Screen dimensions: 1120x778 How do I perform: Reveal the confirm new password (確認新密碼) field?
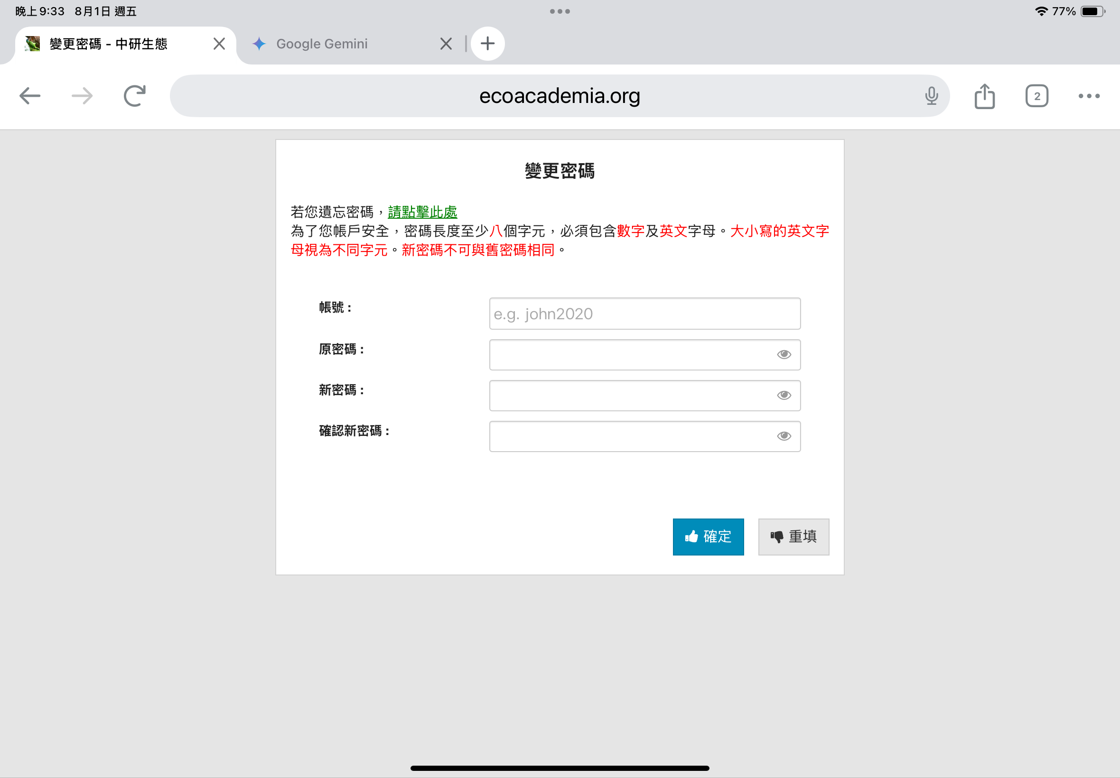click(784, 436)
